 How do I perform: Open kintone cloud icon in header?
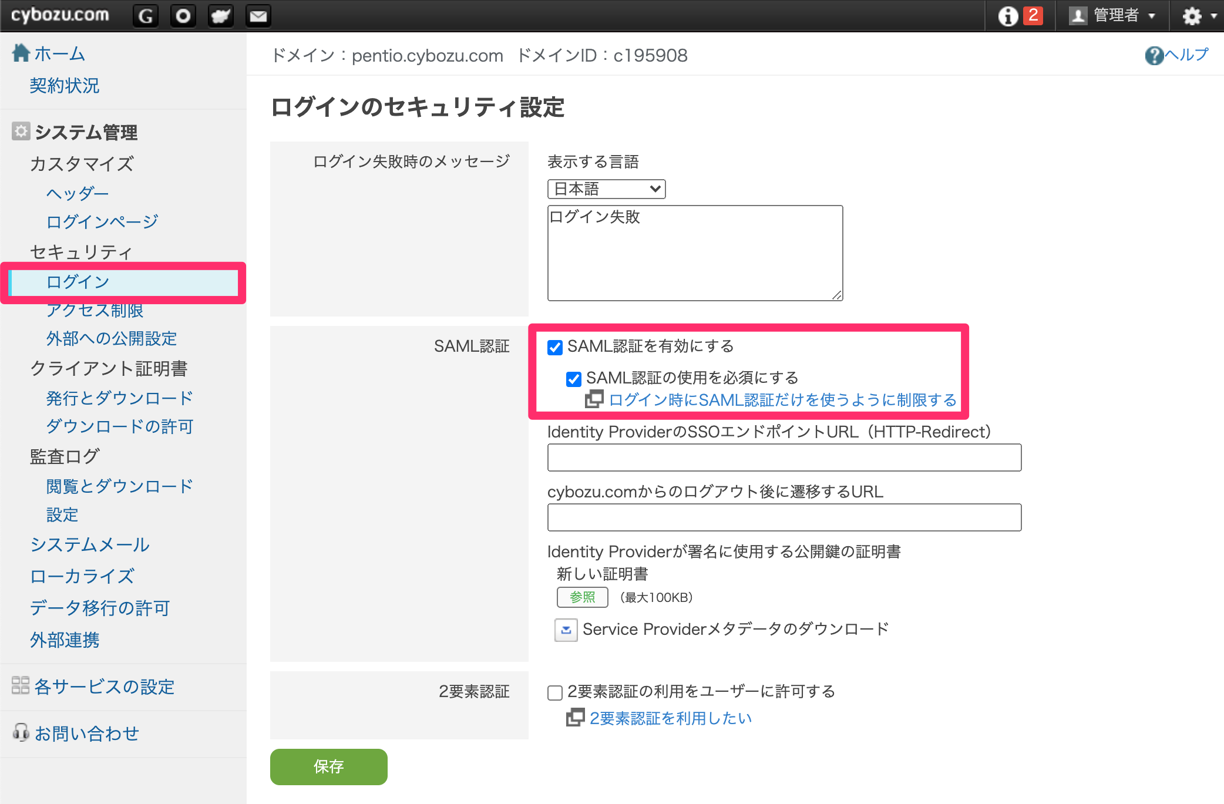[221, 15]
